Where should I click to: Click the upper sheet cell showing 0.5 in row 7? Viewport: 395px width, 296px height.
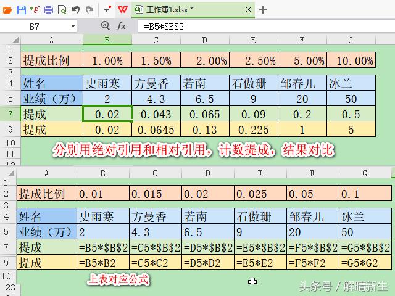pyautogui.click(x=351, y=114)
